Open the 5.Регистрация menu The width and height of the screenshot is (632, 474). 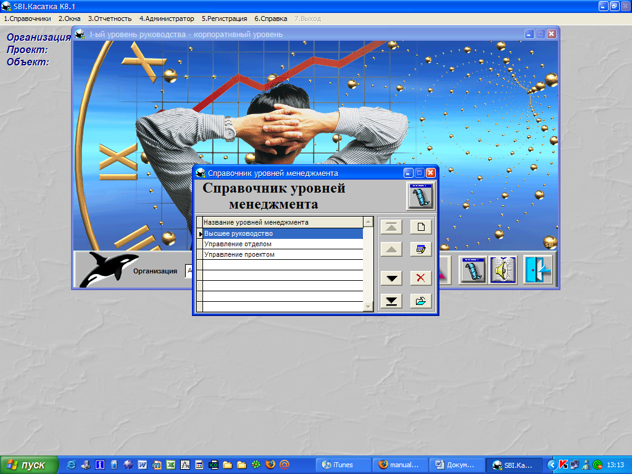pyautogui.click(x=224, y=19)
